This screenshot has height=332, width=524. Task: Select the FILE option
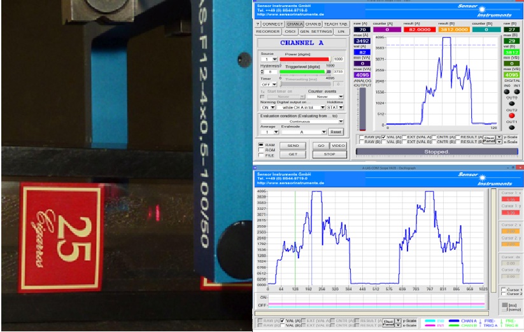(x=261, y=155)
